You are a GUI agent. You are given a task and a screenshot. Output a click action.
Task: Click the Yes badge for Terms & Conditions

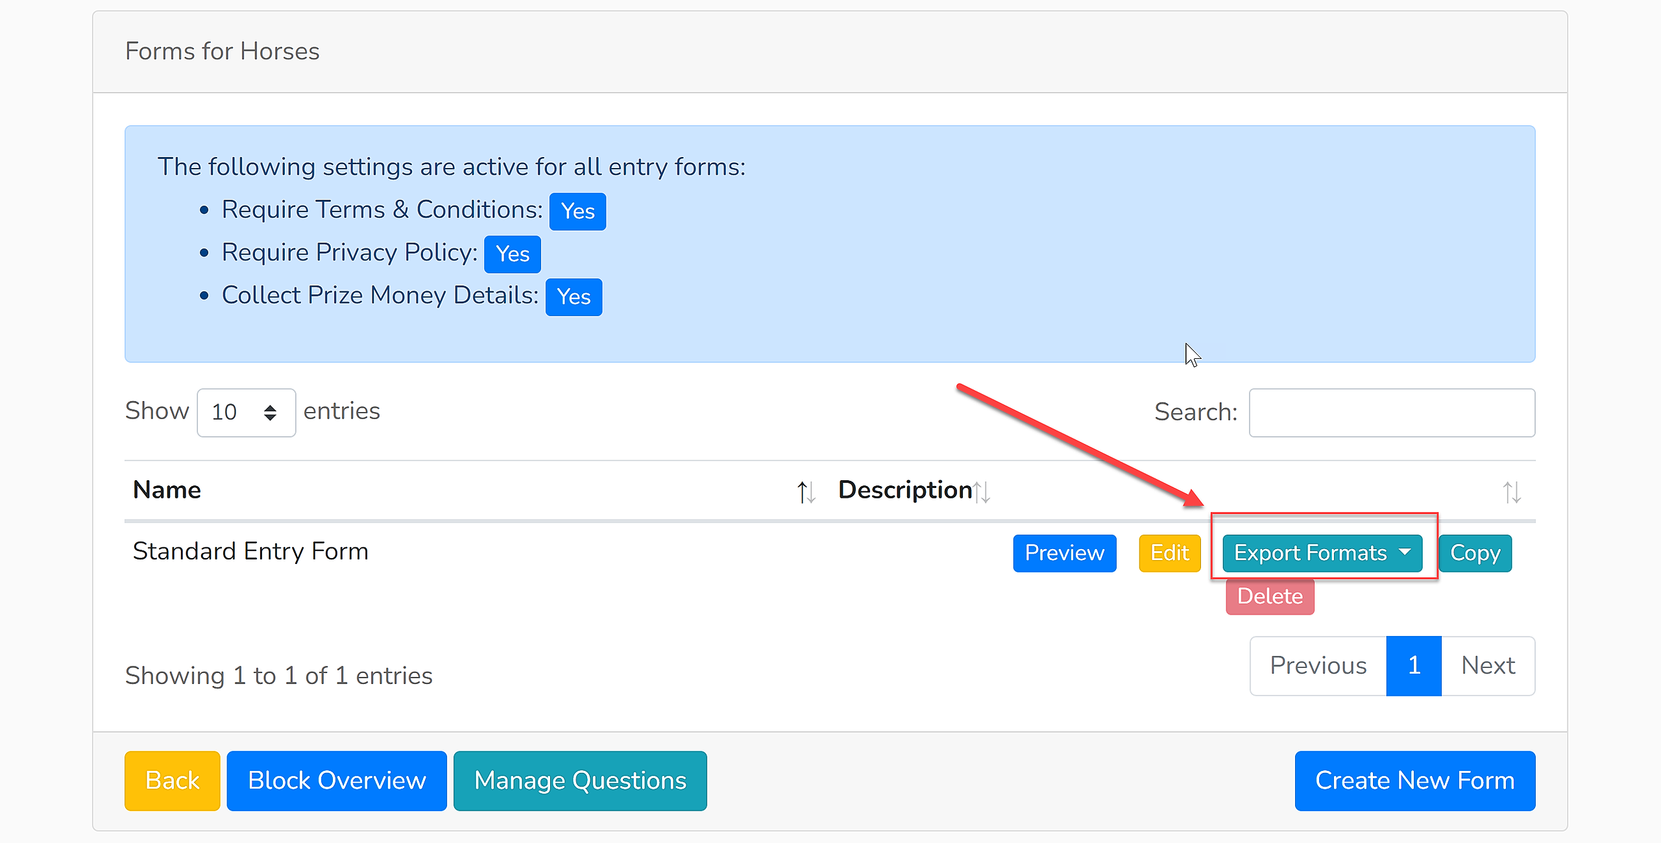[577, 212]
